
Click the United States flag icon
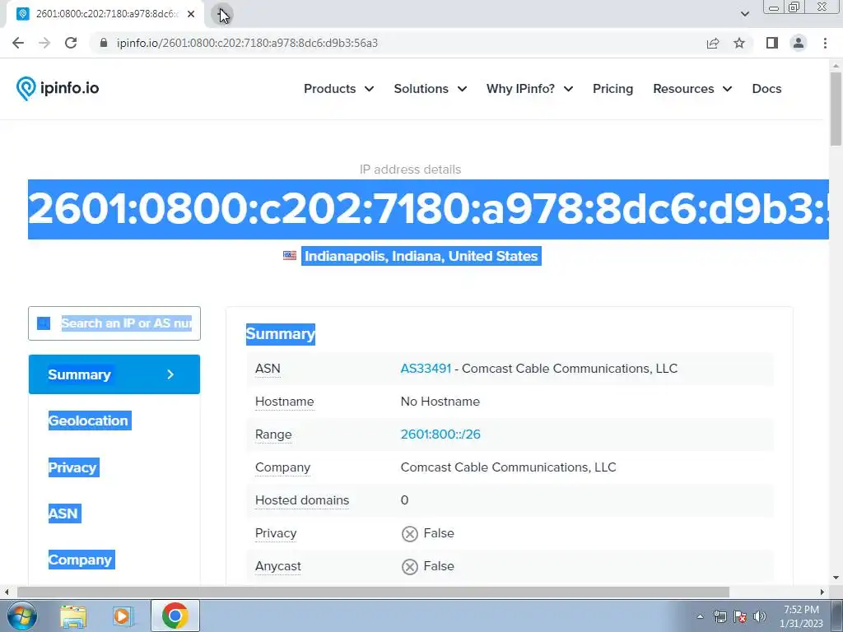[289, 256]
